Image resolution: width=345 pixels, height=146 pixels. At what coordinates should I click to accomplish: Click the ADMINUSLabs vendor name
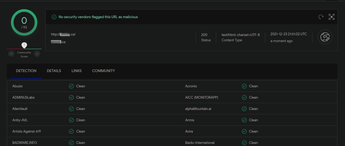tap(23, 98)
